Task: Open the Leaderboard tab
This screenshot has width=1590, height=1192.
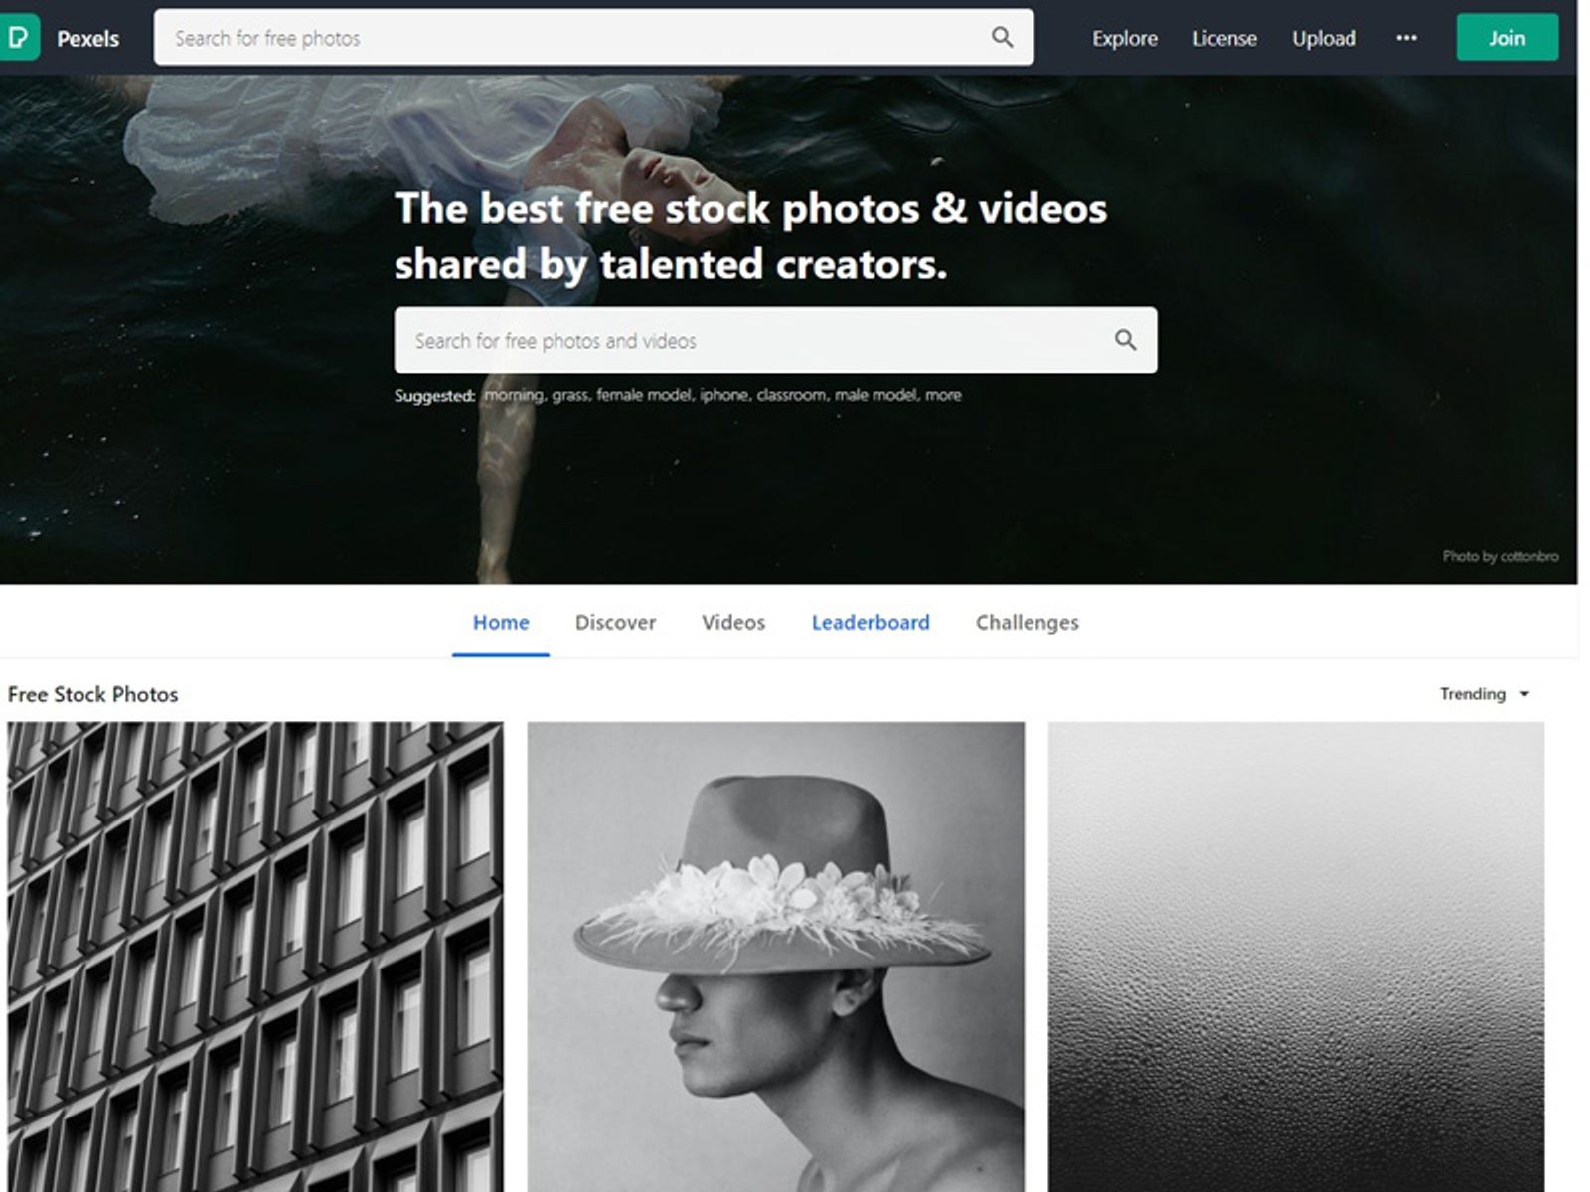Action: click(871, 623)
